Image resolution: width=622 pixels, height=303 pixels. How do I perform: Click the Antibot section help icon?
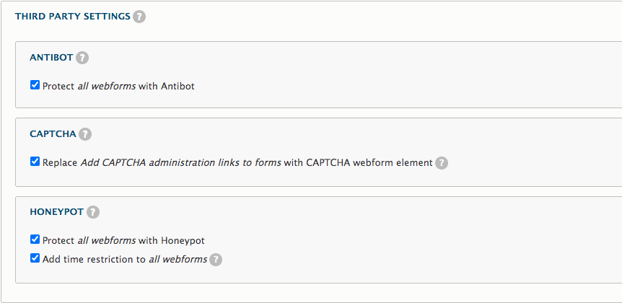(x=82, y=58)
